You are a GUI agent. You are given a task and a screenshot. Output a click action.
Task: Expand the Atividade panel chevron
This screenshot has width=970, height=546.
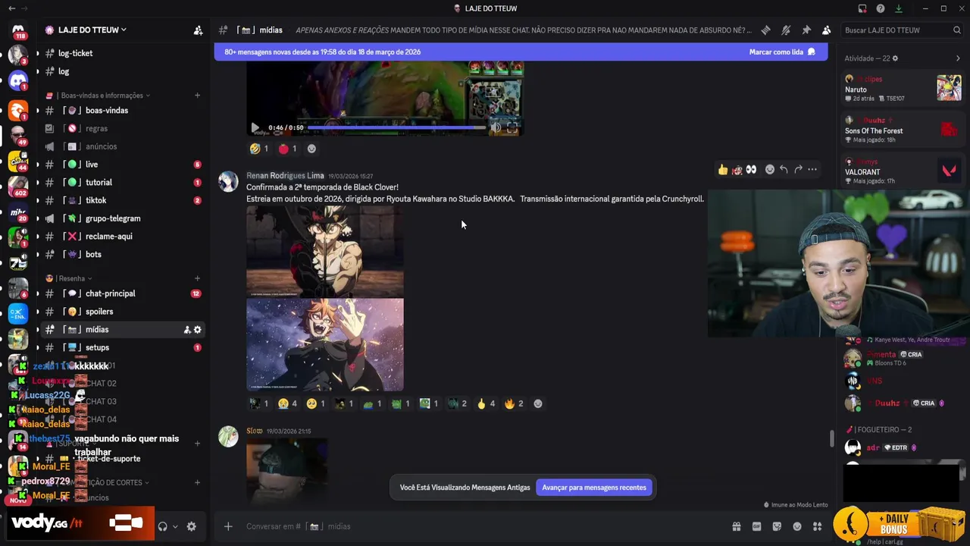958,58
